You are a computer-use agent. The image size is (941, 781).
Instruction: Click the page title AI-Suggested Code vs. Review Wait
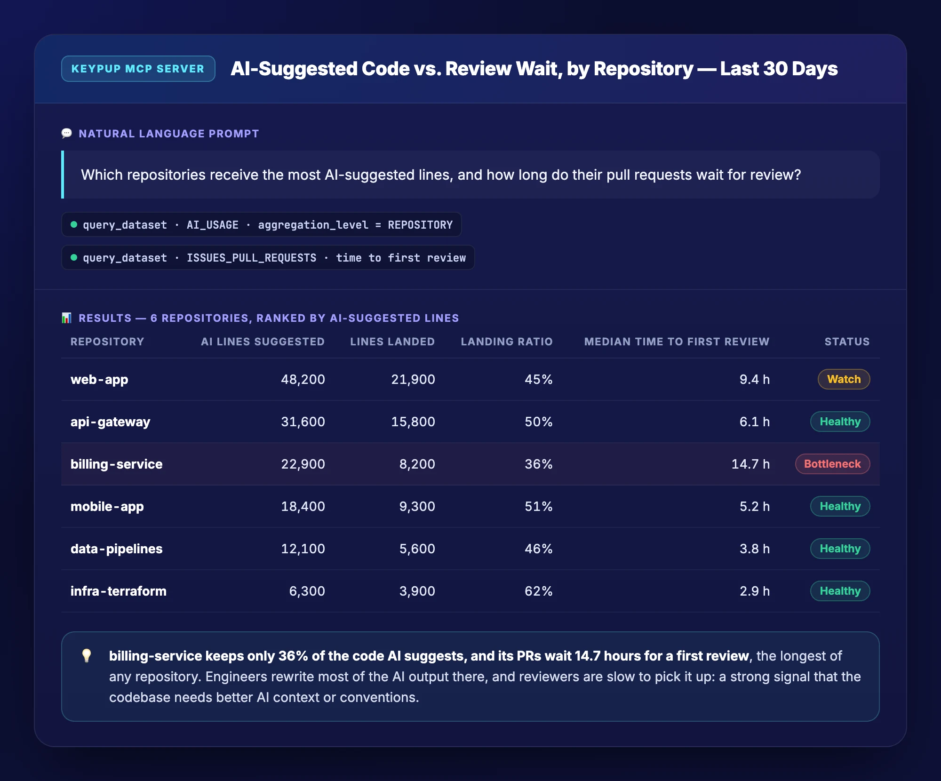click(x=534, y=69)
